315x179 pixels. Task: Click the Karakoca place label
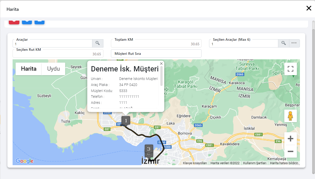click(x=237, y=83)
